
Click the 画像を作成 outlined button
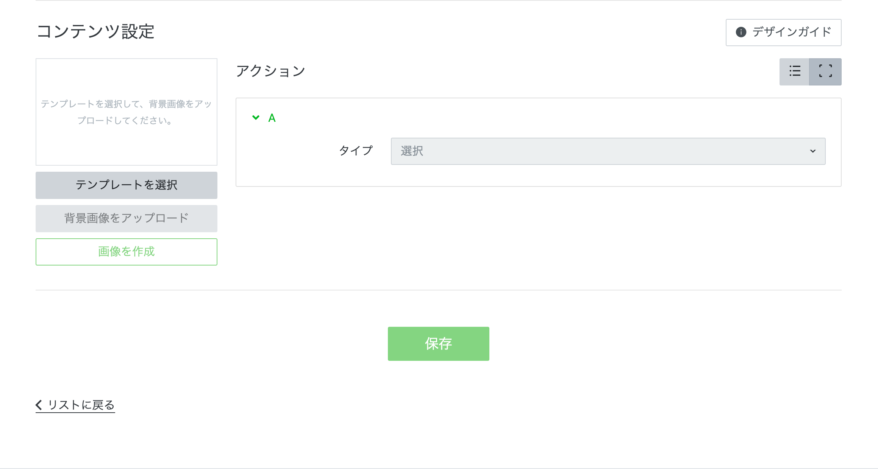[x=126, y=252]
